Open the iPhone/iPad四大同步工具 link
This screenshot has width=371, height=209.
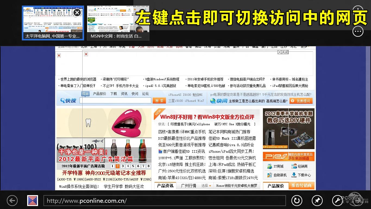coord(231,151)
